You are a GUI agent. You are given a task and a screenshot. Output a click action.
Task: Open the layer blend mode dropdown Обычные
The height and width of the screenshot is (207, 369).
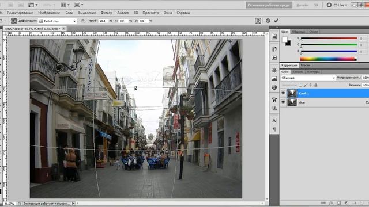308,78
